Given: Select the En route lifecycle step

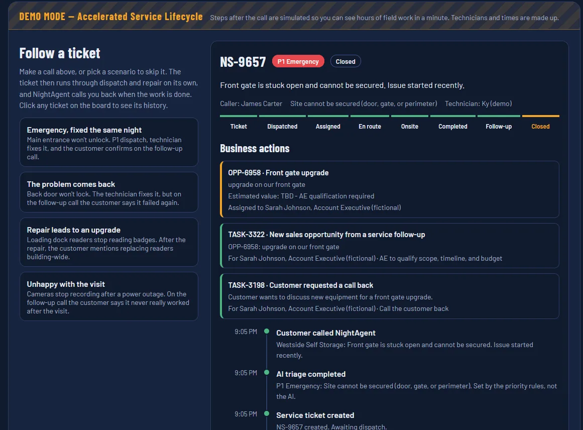Looking at the screenshot, I should pos(370,123).
